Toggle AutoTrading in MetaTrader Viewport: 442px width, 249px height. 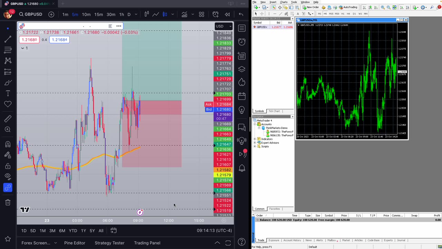click(348, 7)
